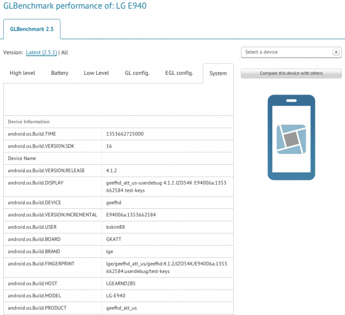
Task: Click the android.os.Build.VERSION.RELEASE label
Action: point(46,171)
